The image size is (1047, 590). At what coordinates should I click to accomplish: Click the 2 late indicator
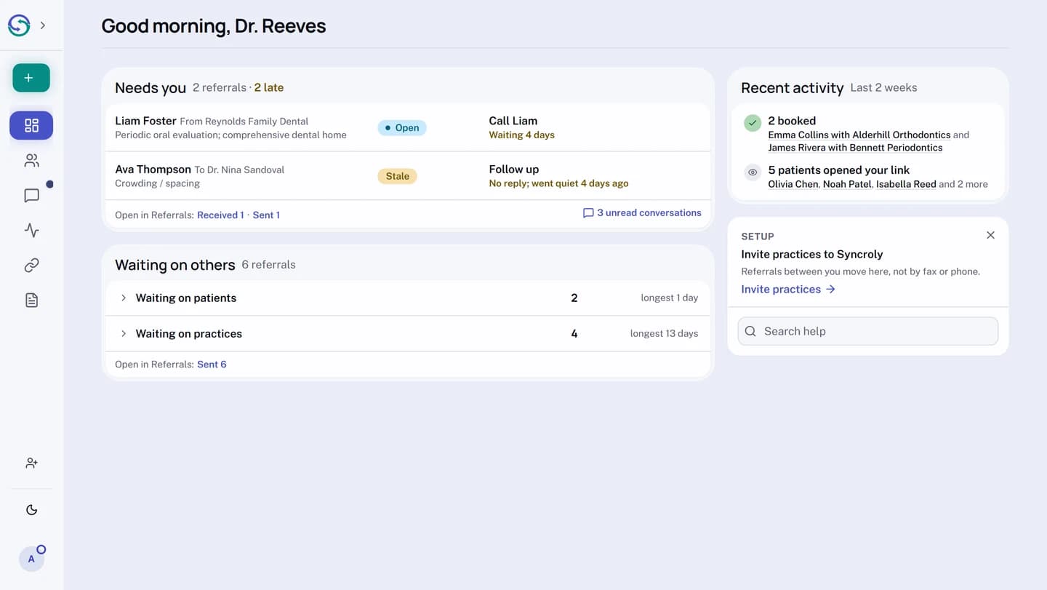tap(269, 87)
